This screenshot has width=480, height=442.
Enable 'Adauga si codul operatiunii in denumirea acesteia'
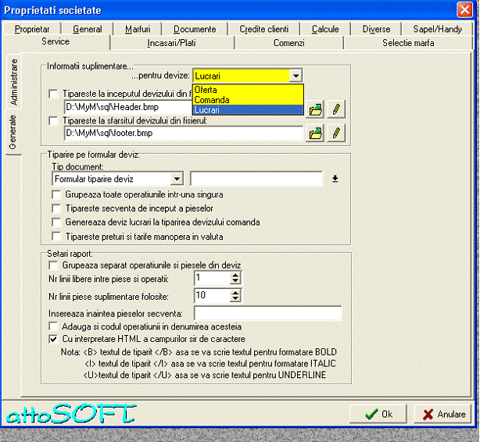coord(53,326)
